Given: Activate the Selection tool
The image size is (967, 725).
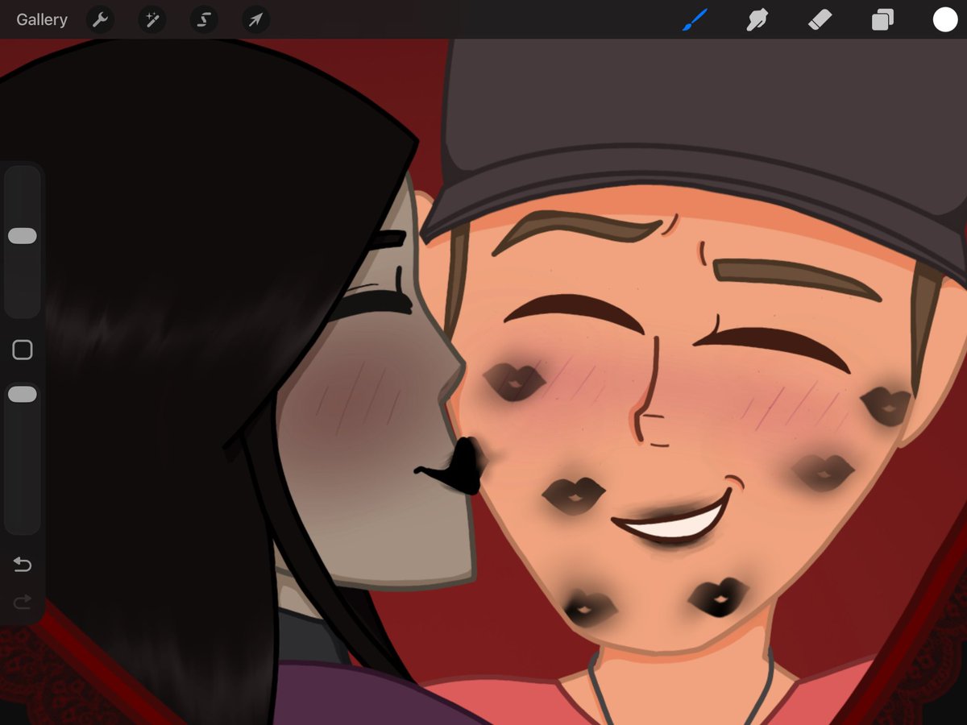Looking at the screenshot, I should (204, 19).
